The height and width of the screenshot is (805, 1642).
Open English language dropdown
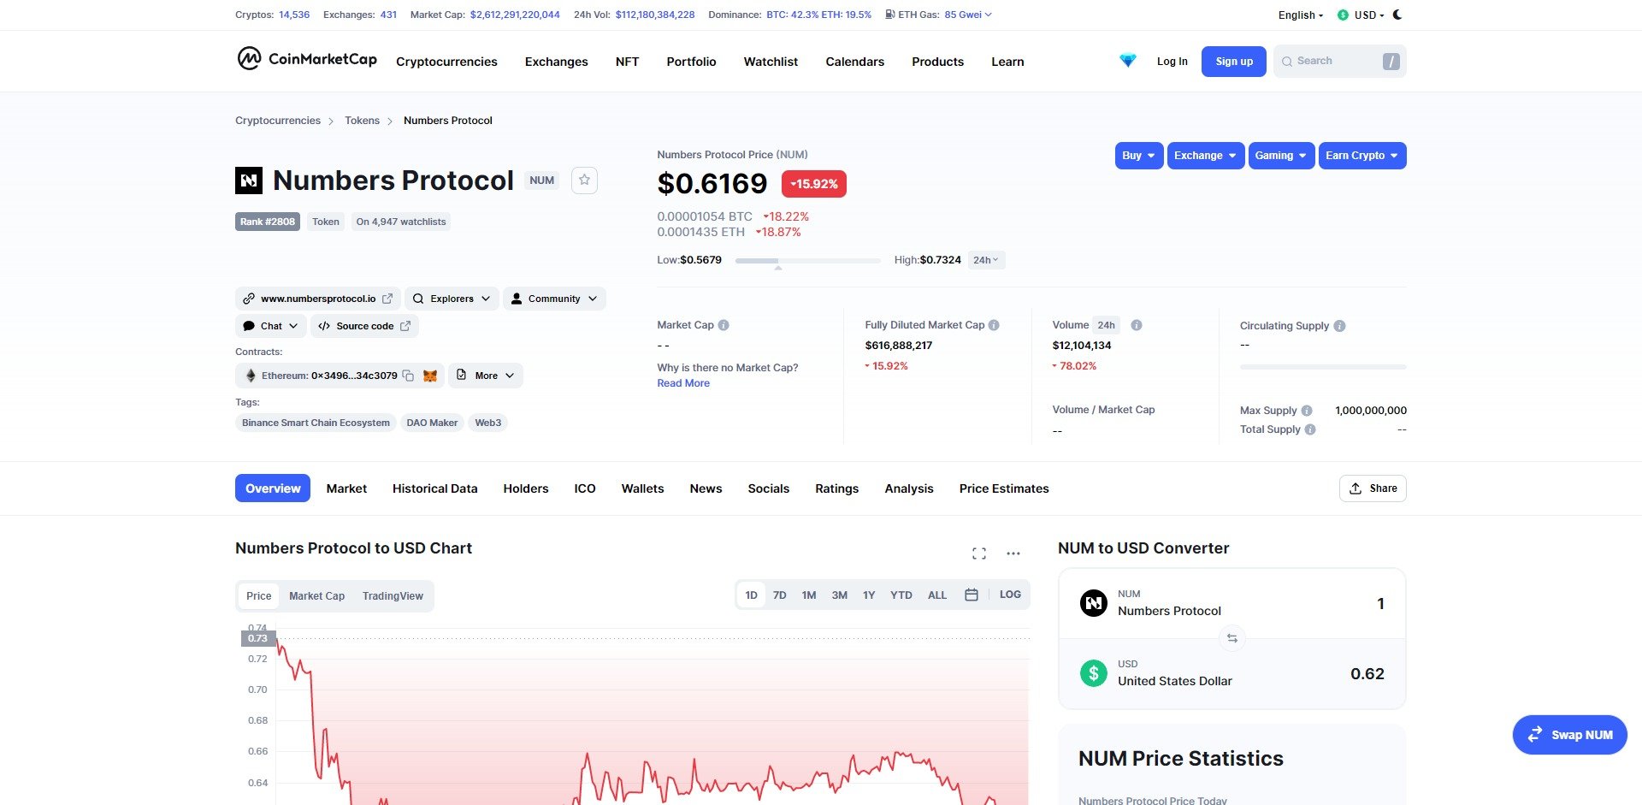[x=1300, y=15]
